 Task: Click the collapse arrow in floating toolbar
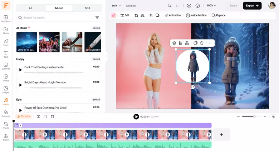tap(210, 43)
